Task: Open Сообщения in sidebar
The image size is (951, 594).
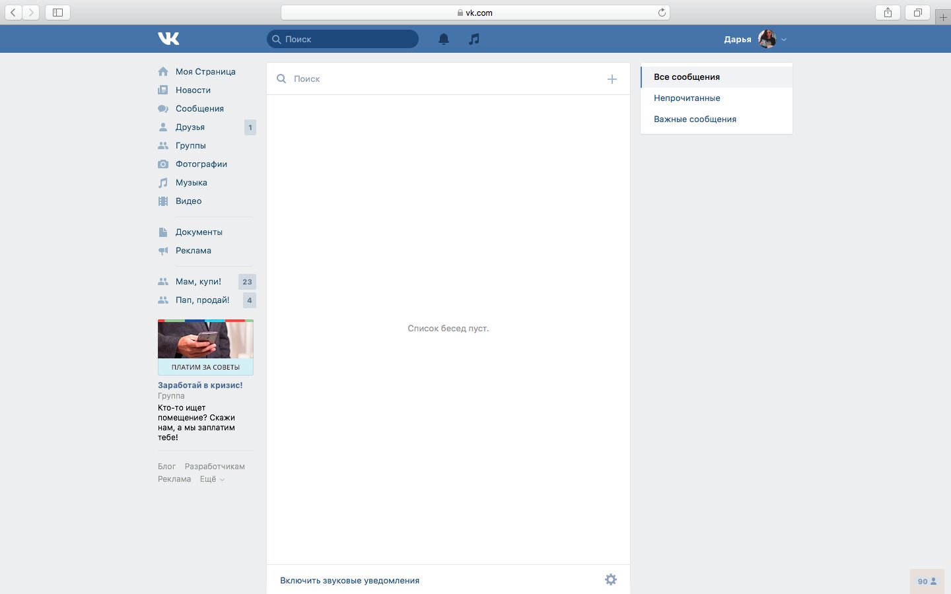Action: [199, 108]
